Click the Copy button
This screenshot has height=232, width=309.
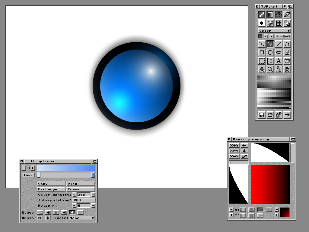(x=51, y=184)
